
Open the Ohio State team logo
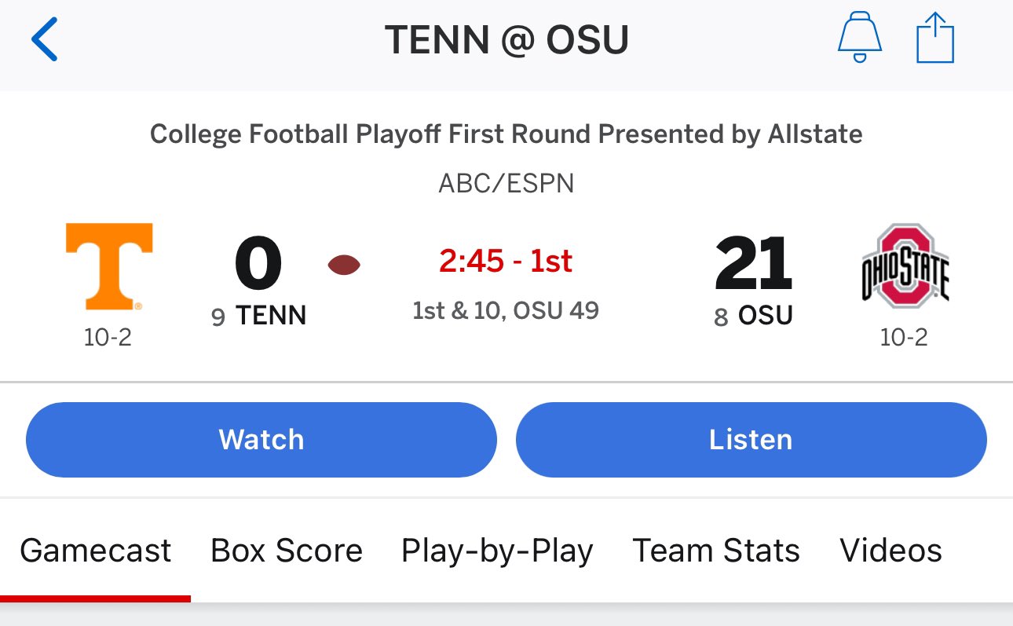pos(905,265)
